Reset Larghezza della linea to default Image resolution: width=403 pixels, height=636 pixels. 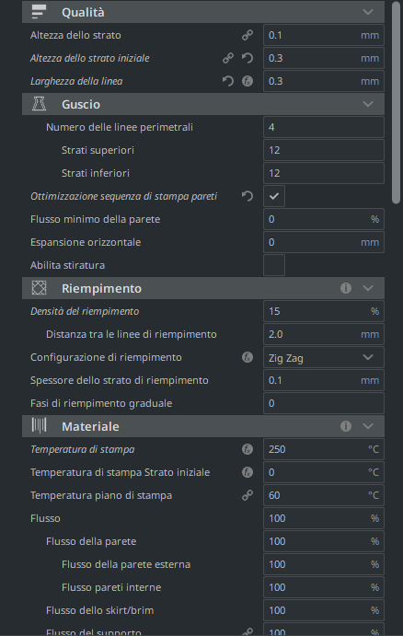click(x=228, y=82)
